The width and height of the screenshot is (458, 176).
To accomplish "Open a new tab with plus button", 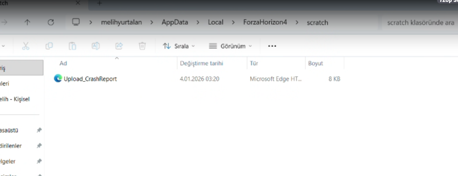I will click(x=100, y=4).
